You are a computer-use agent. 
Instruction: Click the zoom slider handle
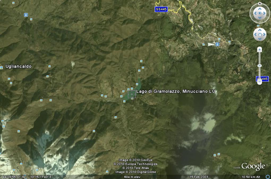pos(260,66)
